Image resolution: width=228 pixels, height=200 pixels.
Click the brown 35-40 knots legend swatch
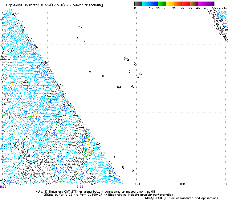pos(194,4)
